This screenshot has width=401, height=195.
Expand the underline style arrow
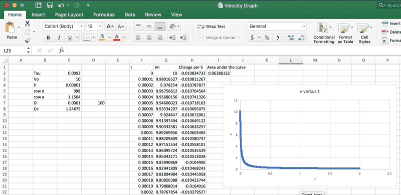pos(77,38)
